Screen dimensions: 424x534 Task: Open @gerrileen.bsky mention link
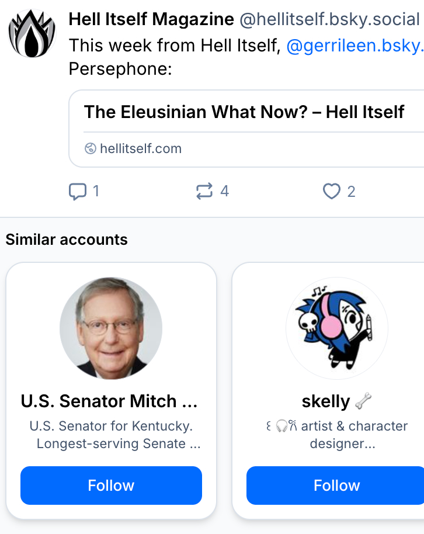[354, 46]
